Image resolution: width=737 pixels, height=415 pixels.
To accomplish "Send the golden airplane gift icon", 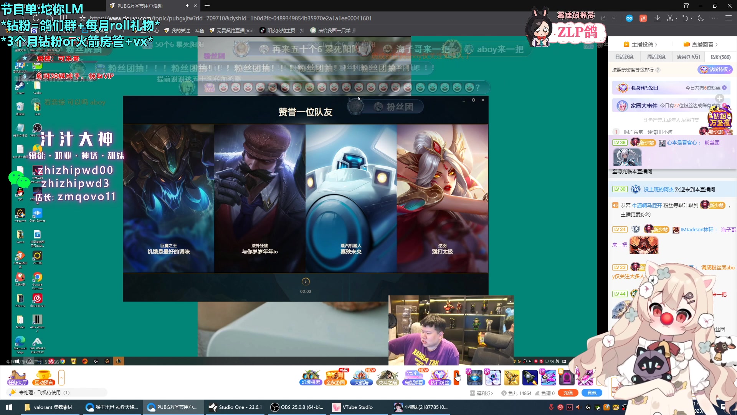I will click(x=511, y=377).
